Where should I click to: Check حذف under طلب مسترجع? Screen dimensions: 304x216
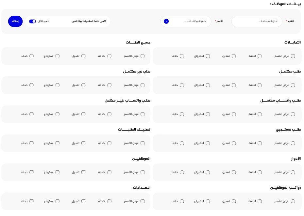pos(182,143)
